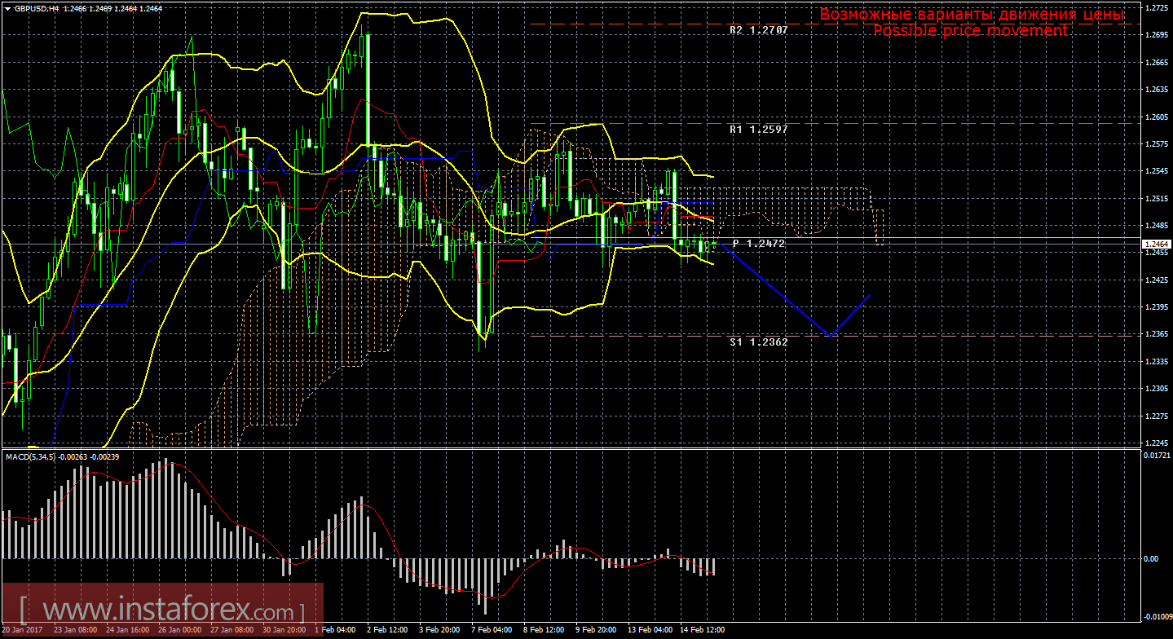Click the 14 Feb 12:00 time axis label
Viewport: 1173px width, 639px height.
click(x=703, y=630)
